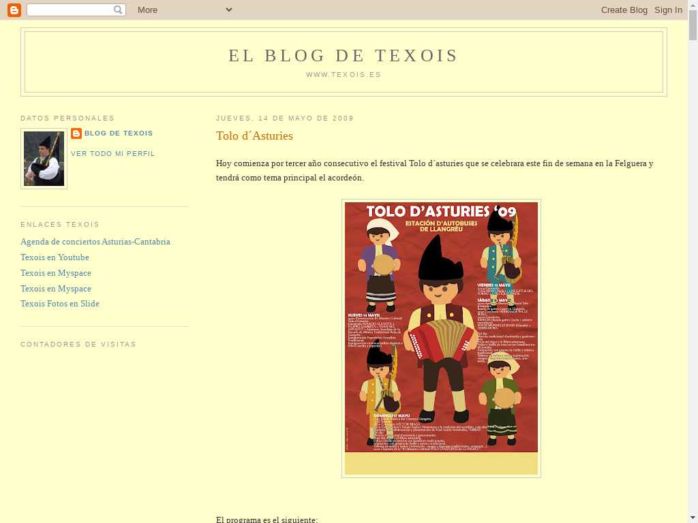Click the Enlaces Texois heading
698x523 pixels.
tap(60, 225)
